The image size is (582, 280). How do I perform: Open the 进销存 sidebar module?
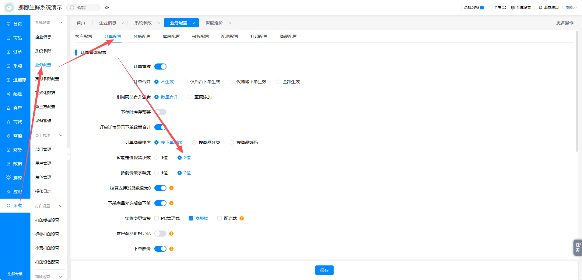pyautogui.click(x=16, y=80)
